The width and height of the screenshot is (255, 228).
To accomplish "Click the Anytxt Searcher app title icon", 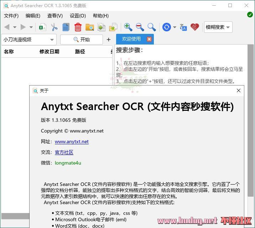I will [x=6, y=6].
